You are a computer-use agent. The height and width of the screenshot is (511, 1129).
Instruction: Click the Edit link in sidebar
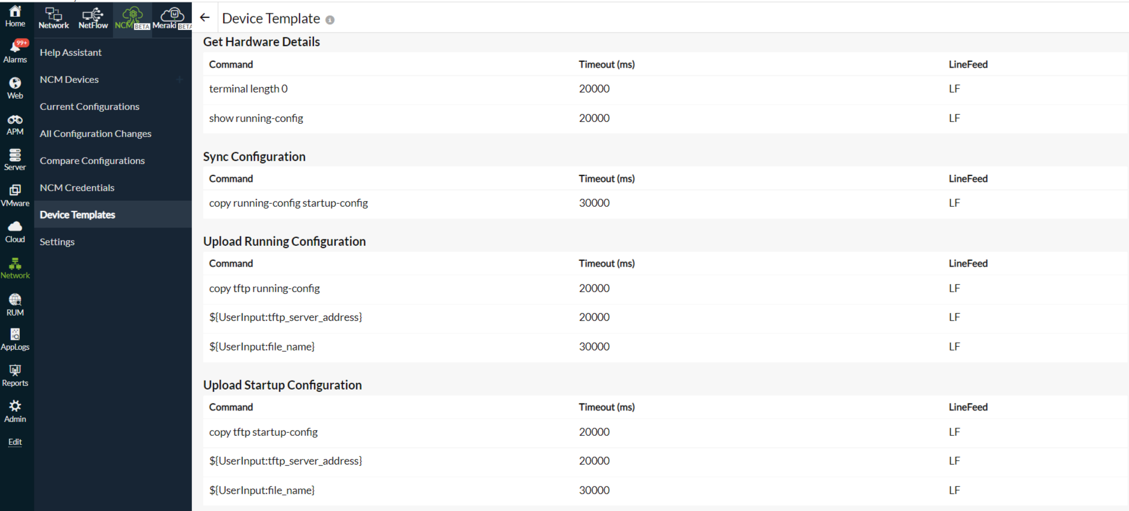click(15, 442)
